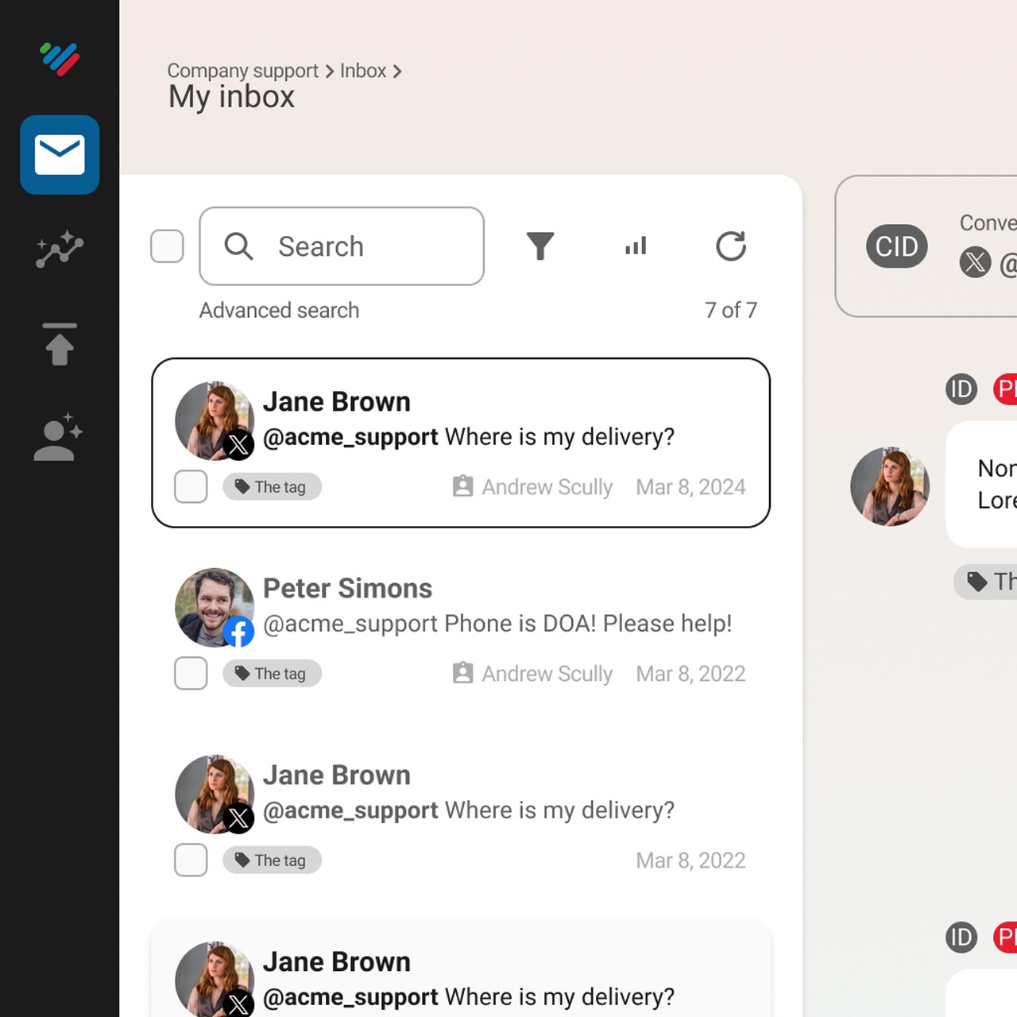This screenshot has width=1017, height=1017.
Task: Click the X platform icon in the conversation header
Action: tap(975, 261)
